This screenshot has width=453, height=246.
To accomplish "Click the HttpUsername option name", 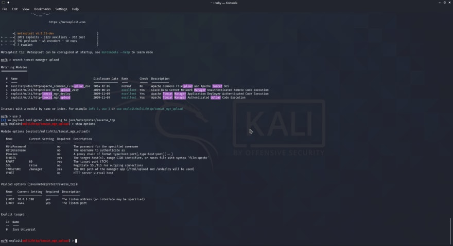I will (x=15, y=150).
